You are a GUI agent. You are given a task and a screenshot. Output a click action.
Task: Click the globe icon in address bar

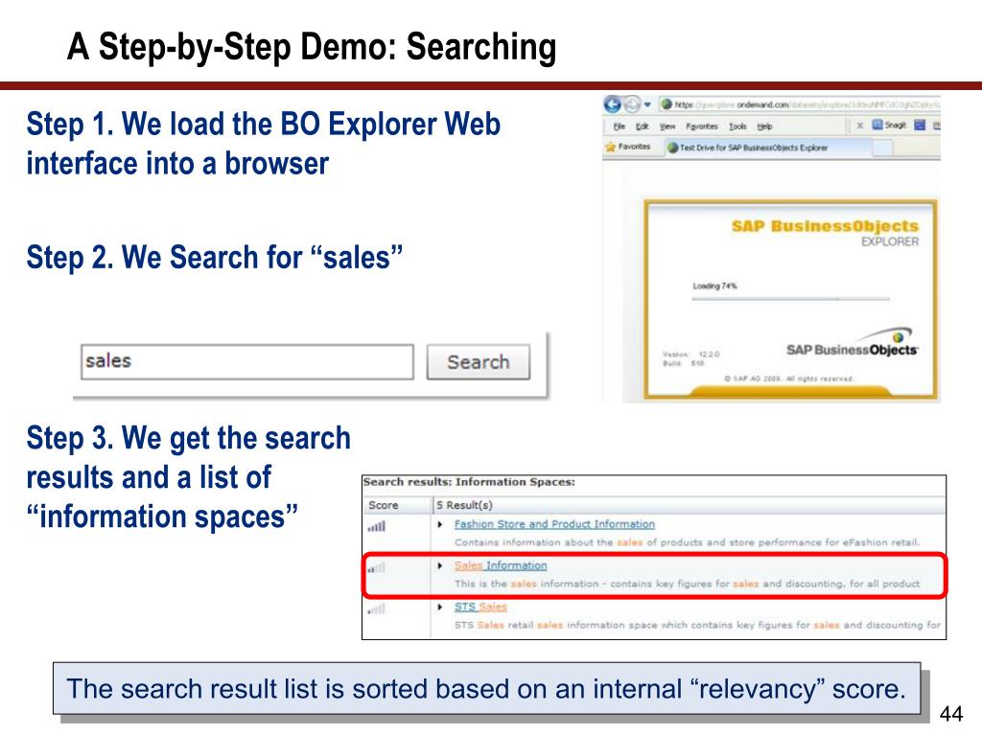click(x=666, y=104)
